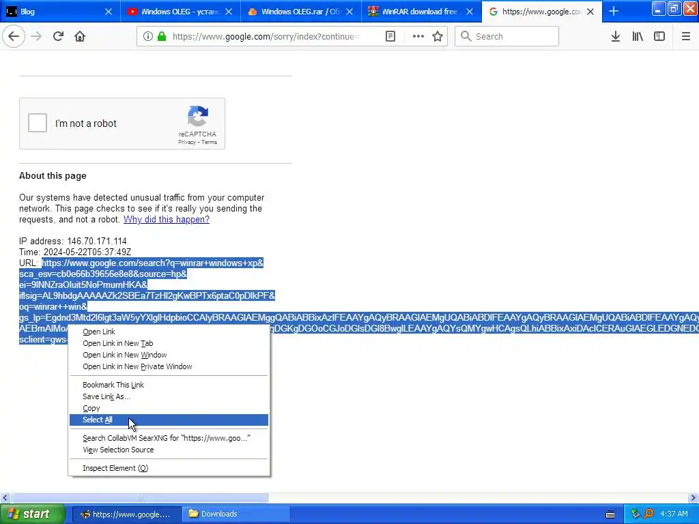The width and height of the screenshot is (699, 524).
Task: Switch to the Blog tab
Action: [x=60, y=12]
